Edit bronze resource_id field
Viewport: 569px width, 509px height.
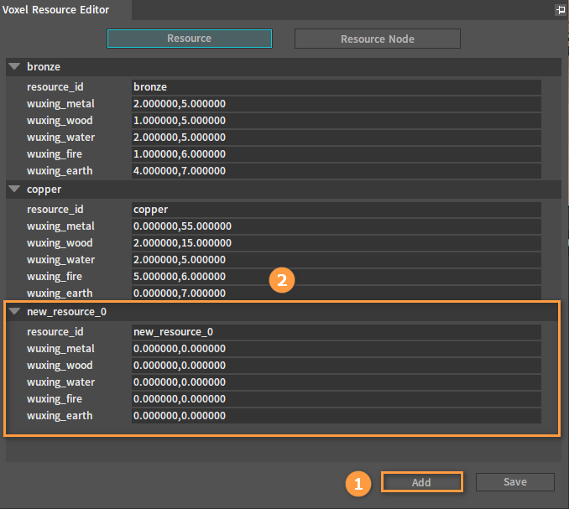(x=337, y=87)
